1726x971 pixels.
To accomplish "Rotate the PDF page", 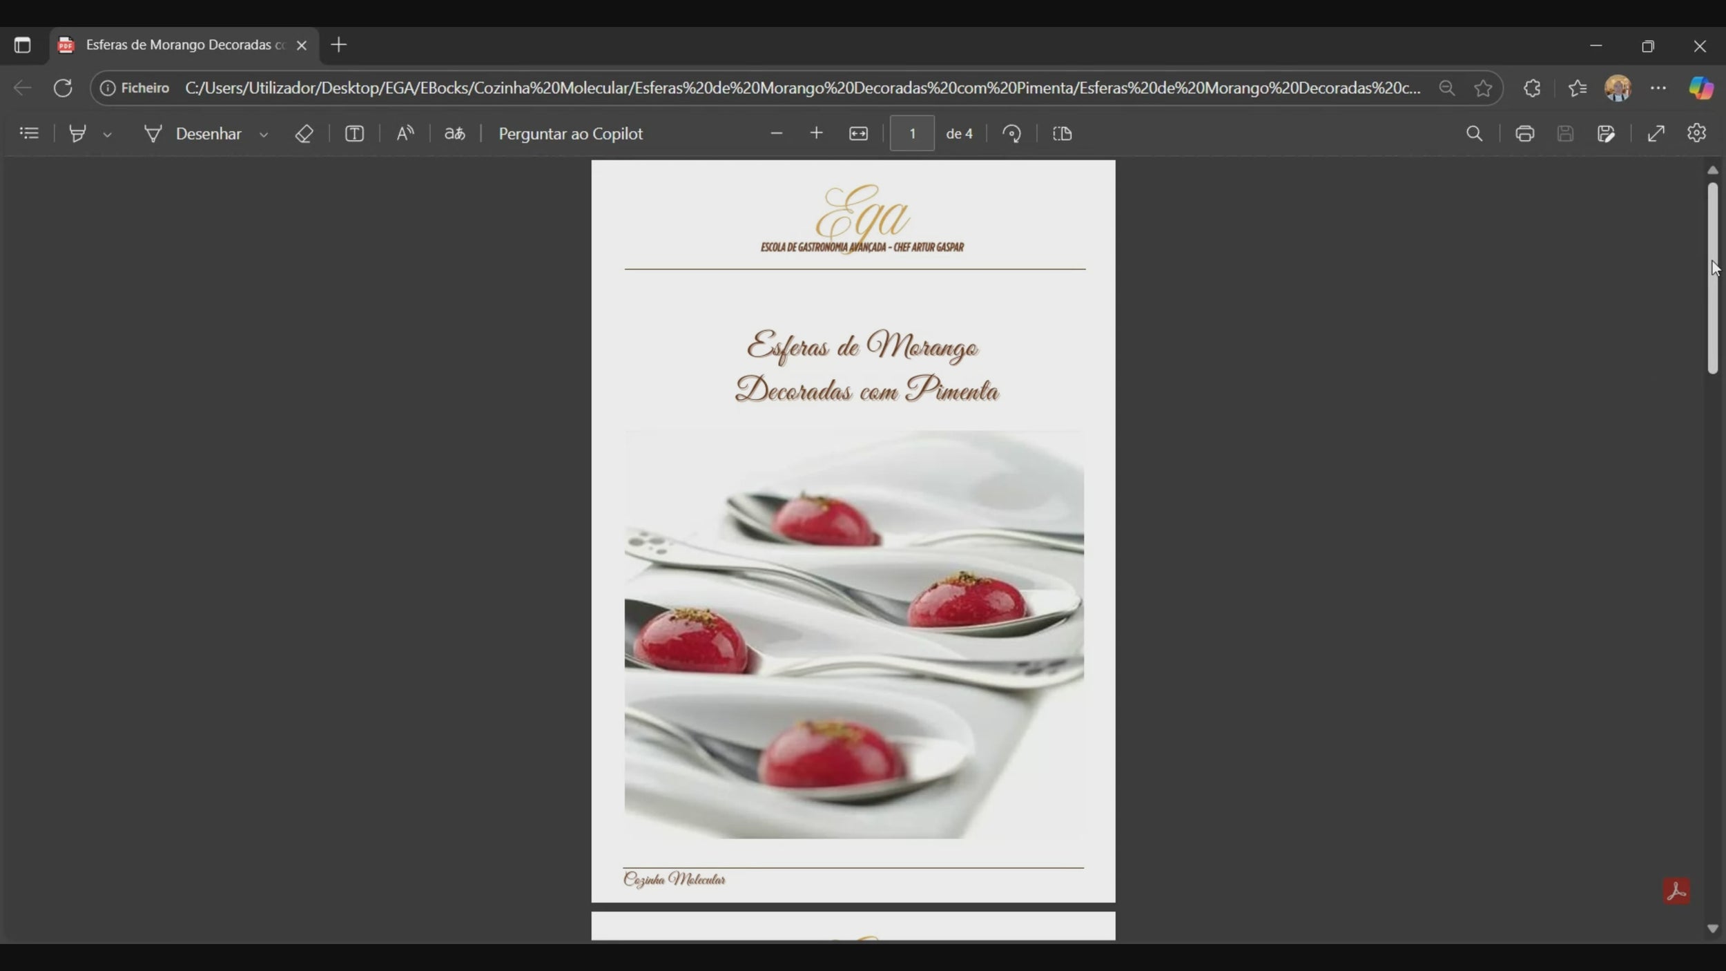I will 1011,133.
